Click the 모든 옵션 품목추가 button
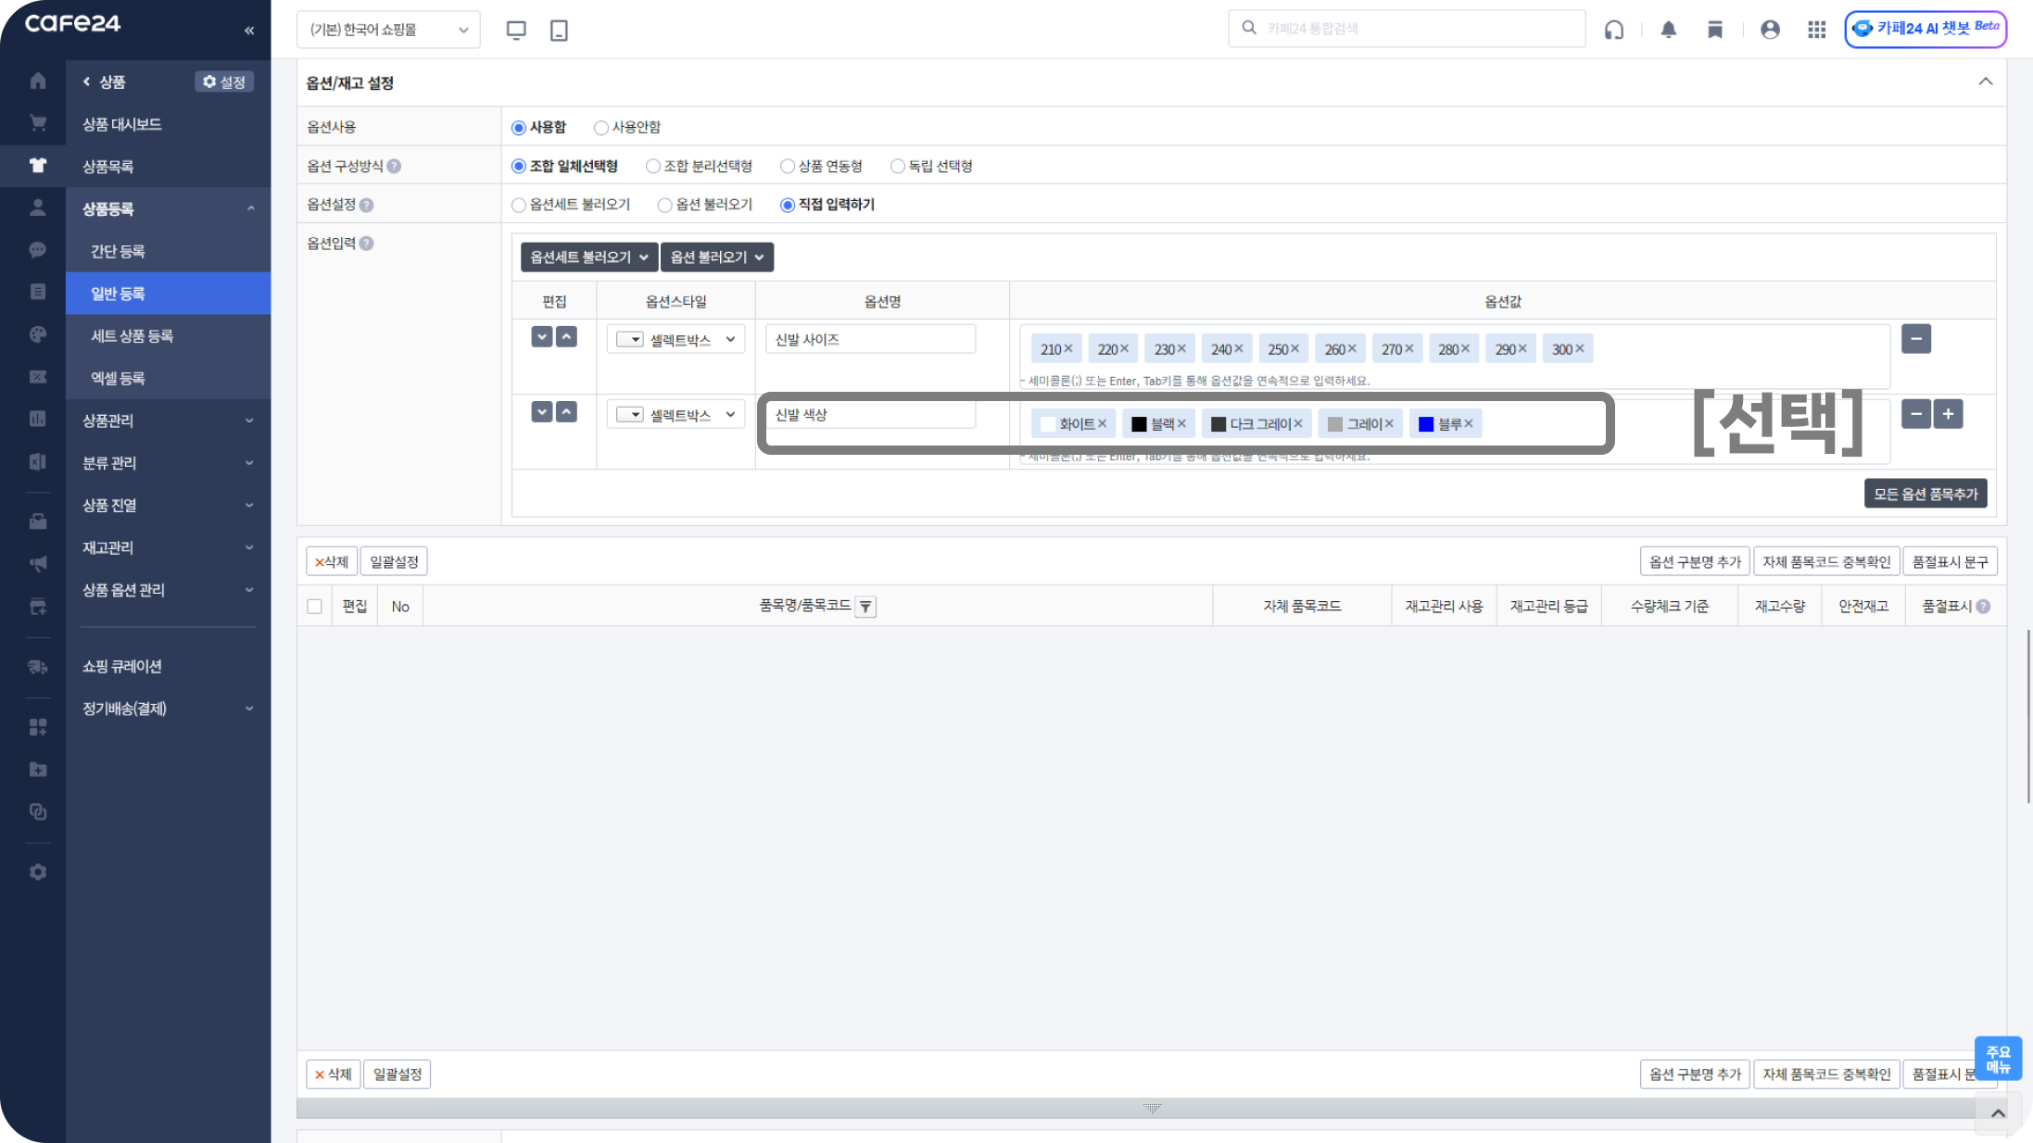Screen dimensions: 2033x1143 tap(1925, 494)
